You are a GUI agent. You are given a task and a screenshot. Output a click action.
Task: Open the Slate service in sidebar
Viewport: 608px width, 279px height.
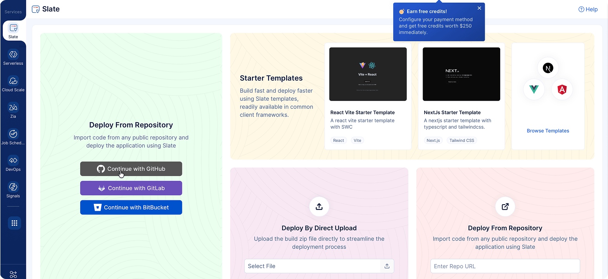coord(13,31)
